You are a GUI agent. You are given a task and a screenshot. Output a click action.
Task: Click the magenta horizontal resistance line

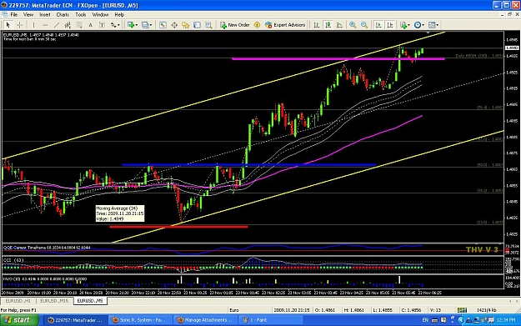(x=338, y=59)
